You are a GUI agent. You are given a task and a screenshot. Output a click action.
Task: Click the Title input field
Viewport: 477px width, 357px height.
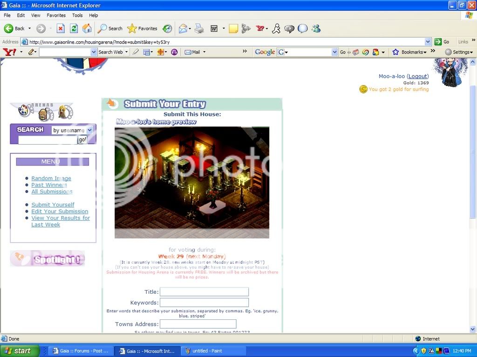tap(204, 292)
